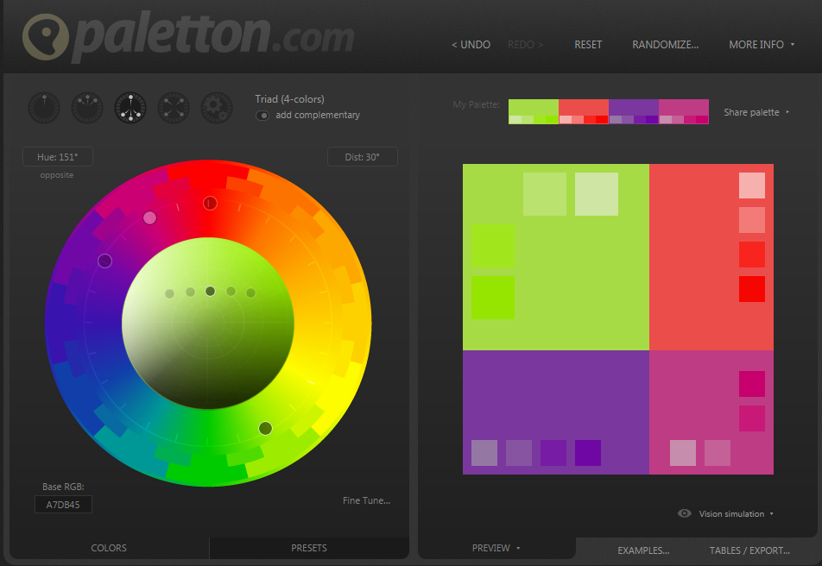Pick the Free style scheme gear icon

(217, 108)
